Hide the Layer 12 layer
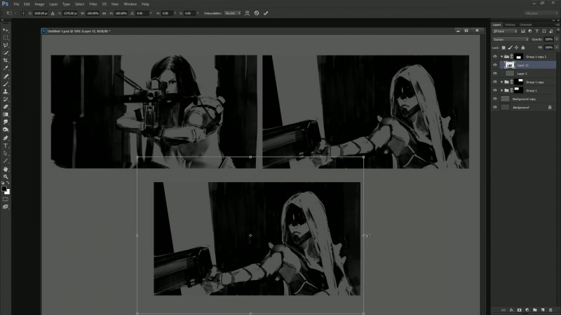This screenshot has height=315, width=561. tap(495, 64)
